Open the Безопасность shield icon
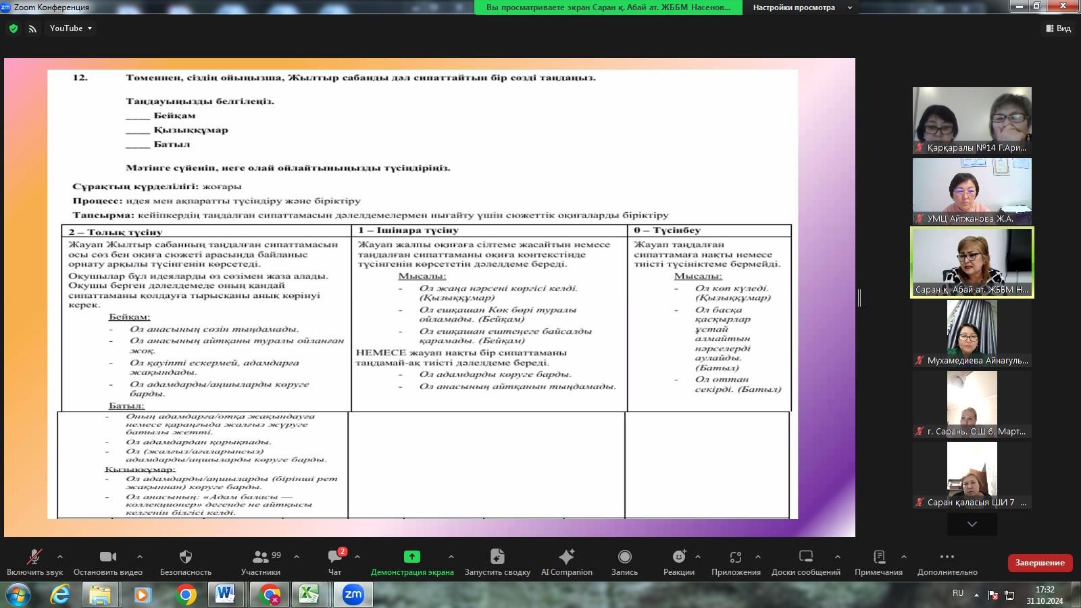Image resolution: width=1081 pixels, height=608 pixels. [185, 557]
